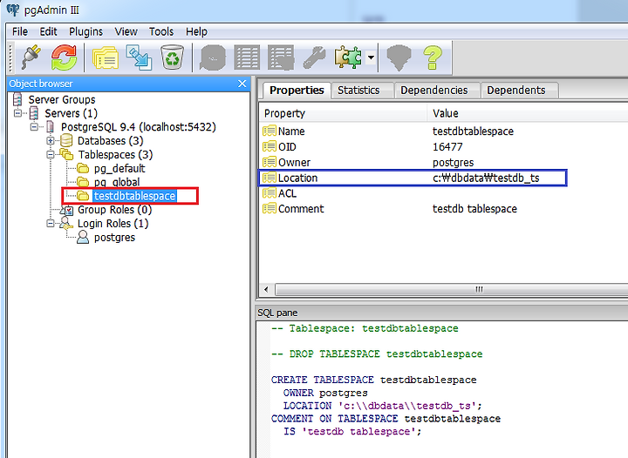Viewport: 628px width, 458px height.
Task: Select the Servers (1) tree item
Action: (71, 113)
